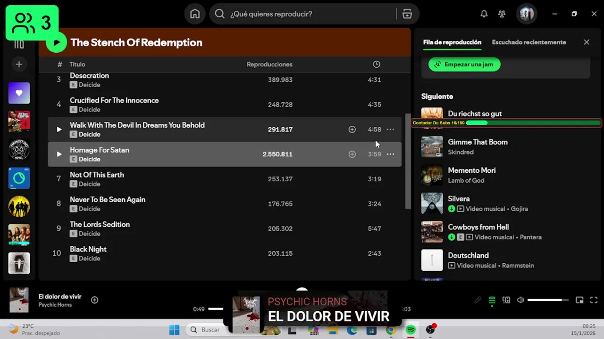Screen dimensions: 604x339
Task: Open Microsoft Store from taskbar
Action: point(371,330)
